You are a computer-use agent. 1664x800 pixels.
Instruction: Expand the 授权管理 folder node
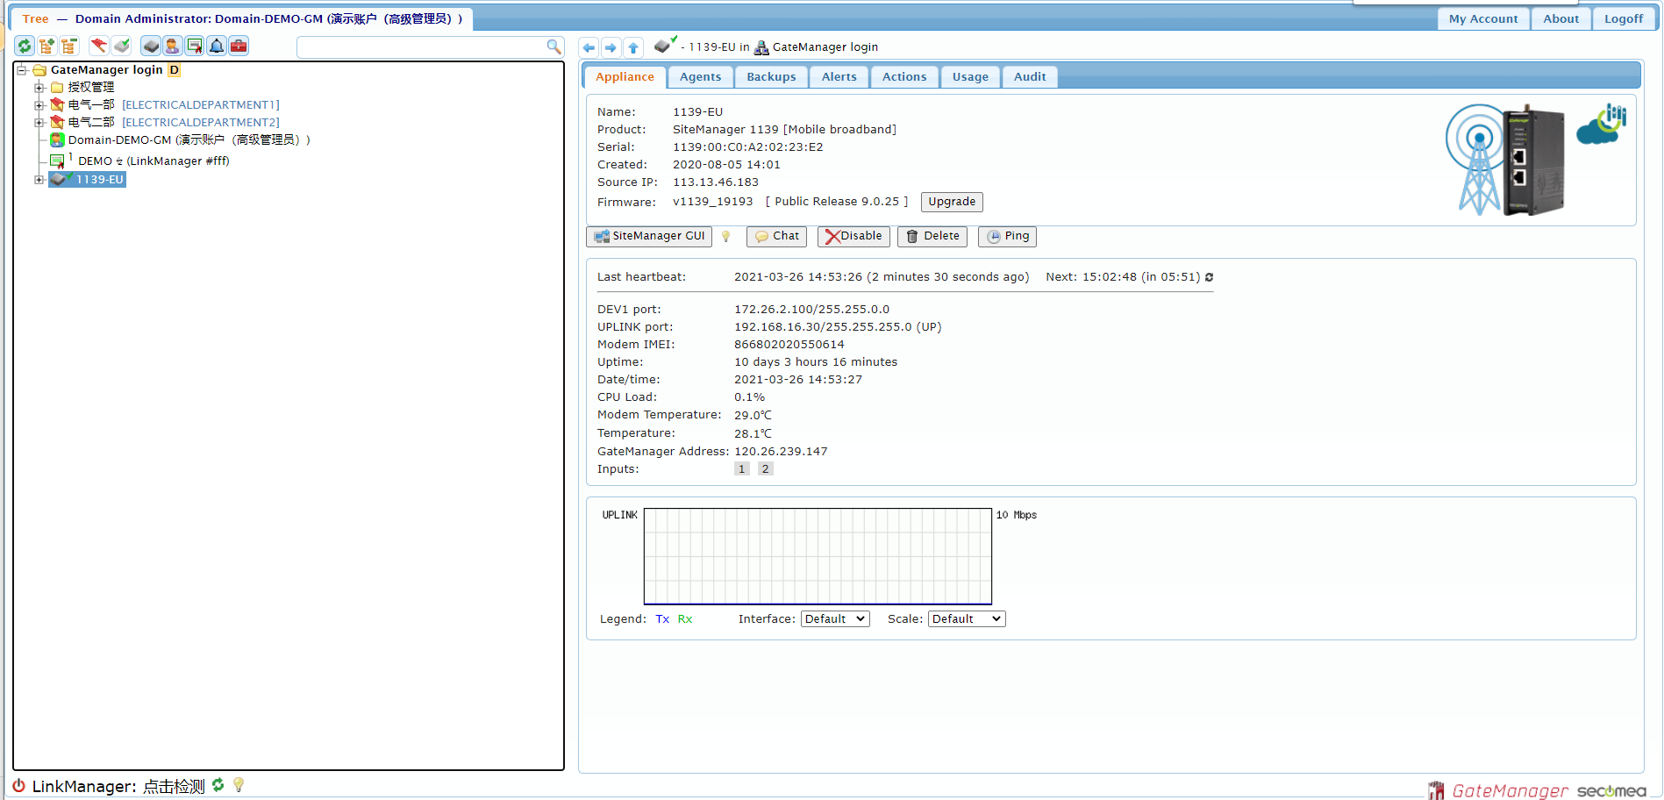tap(39, 88)
